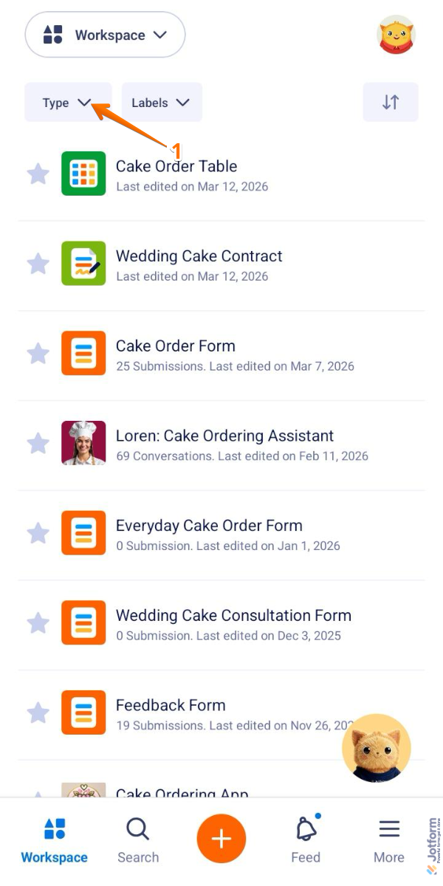Click the sort order icon
Image resolution: width=443 pixels, height=886 pixels.
391,102
